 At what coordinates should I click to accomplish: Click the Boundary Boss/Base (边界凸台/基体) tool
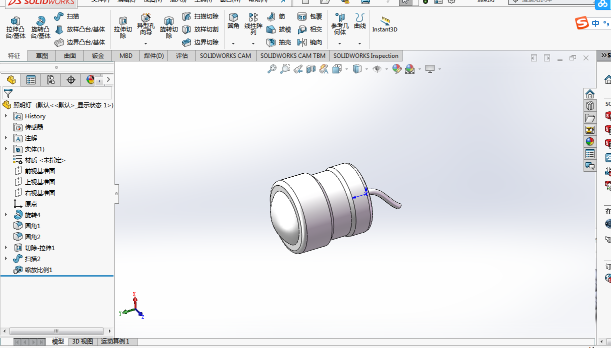pyautogui.click(x=79, y=42)
